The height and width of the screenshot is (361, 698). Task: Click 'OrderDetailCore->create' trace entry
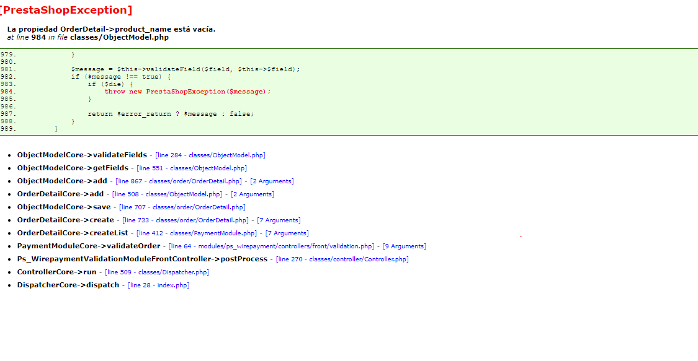(x=65, y=220)
